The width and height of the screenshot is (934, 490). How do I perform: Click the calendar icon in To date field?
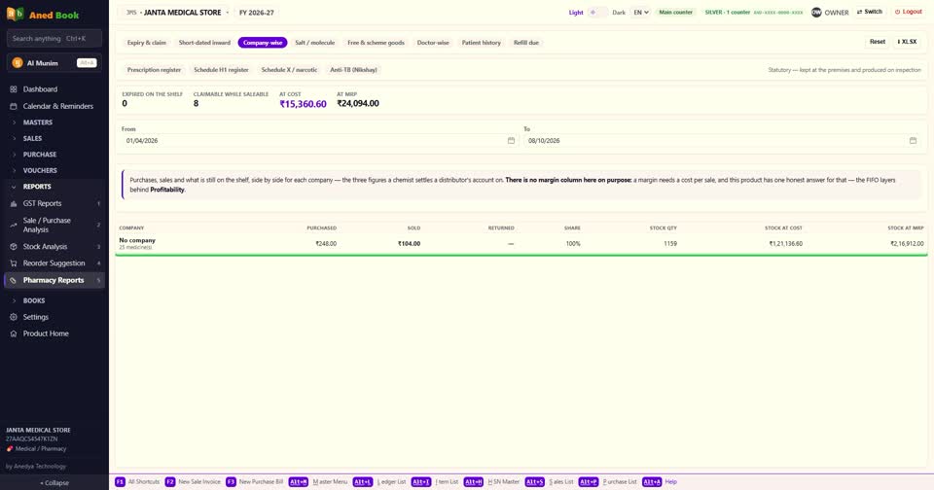pyautogui.click(x=913, y=141)
